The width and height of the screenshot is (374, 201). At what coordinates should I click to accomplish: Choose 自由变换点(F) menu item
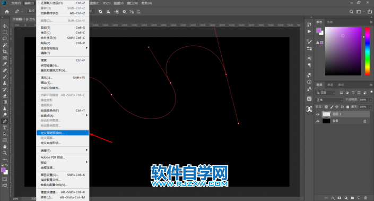(x=63, y=111)
